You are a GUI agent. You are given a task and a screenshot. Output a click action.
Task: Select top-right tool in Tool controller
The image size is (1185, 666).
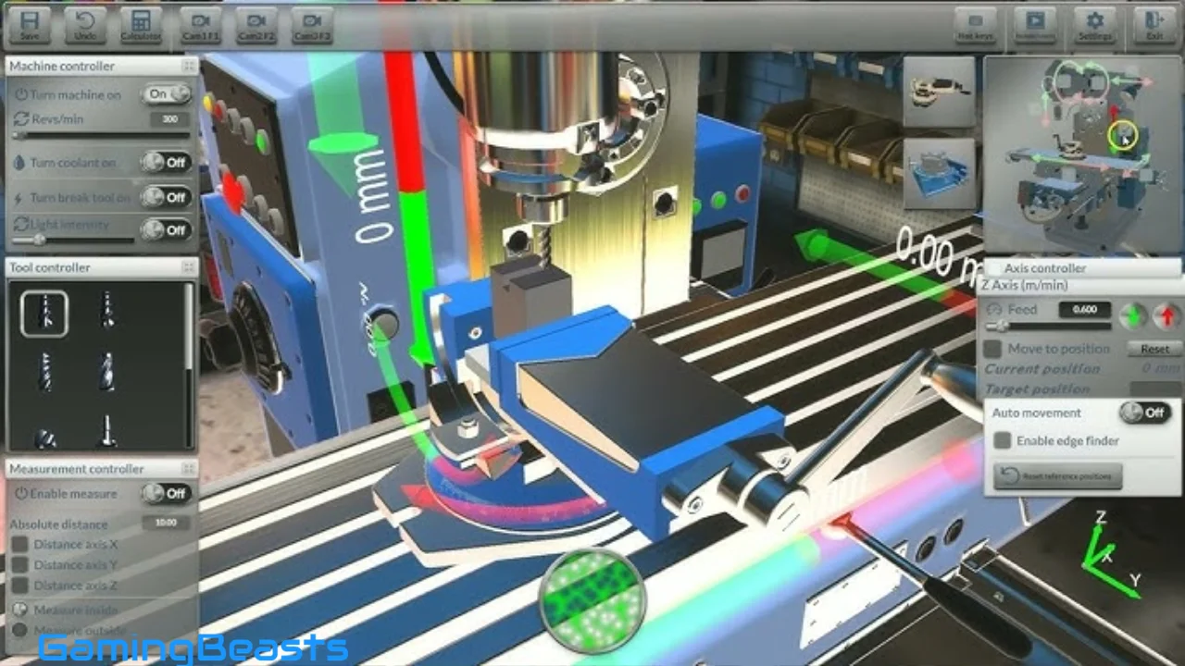click(x=107, y=312)
